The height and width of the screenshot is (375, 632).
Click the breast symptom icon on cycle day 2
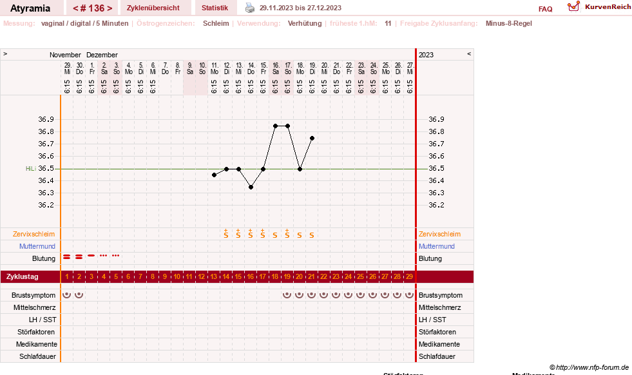[79, 294]
